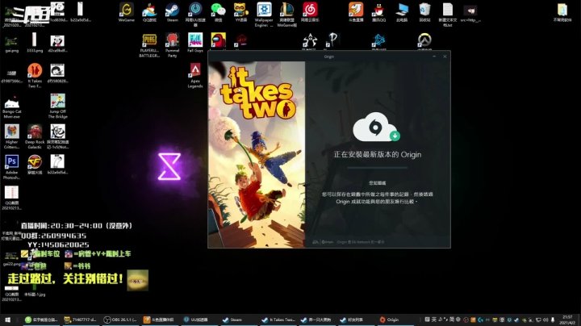
Task: Select the League of Legends WeGame shortcut
Action: click(x=287, y=15)
